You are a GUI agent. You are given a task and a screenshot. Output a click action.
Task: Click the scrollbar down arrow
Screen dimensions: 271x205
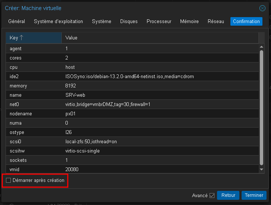(261, 170)
